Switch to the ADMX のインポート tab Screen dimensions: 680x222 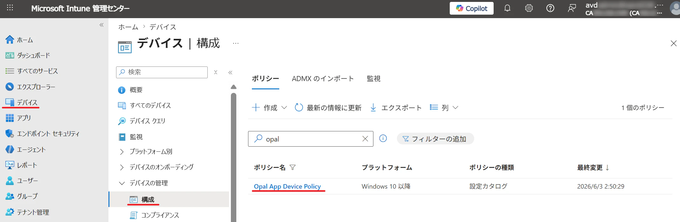(323, 79)
